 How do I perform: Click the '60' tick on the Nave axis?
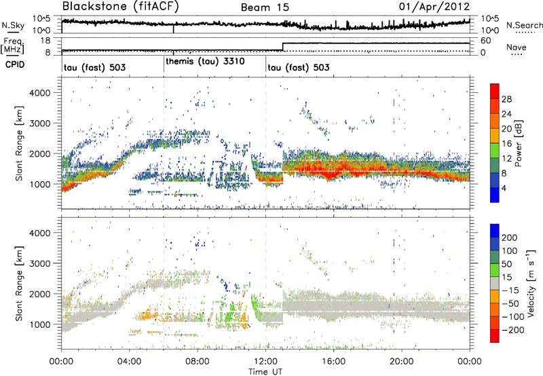point(485,41)
